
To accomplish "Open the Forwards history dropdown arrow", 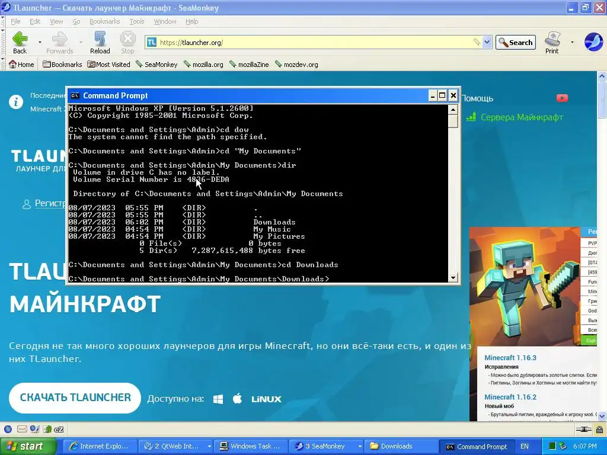I will (x=81, y=42).
